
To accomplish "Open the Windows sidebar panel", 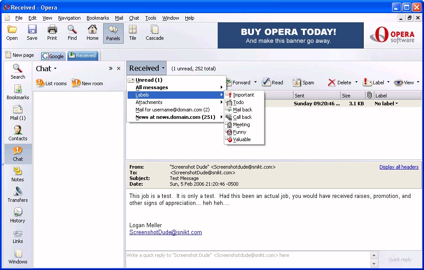I will 17,256.
